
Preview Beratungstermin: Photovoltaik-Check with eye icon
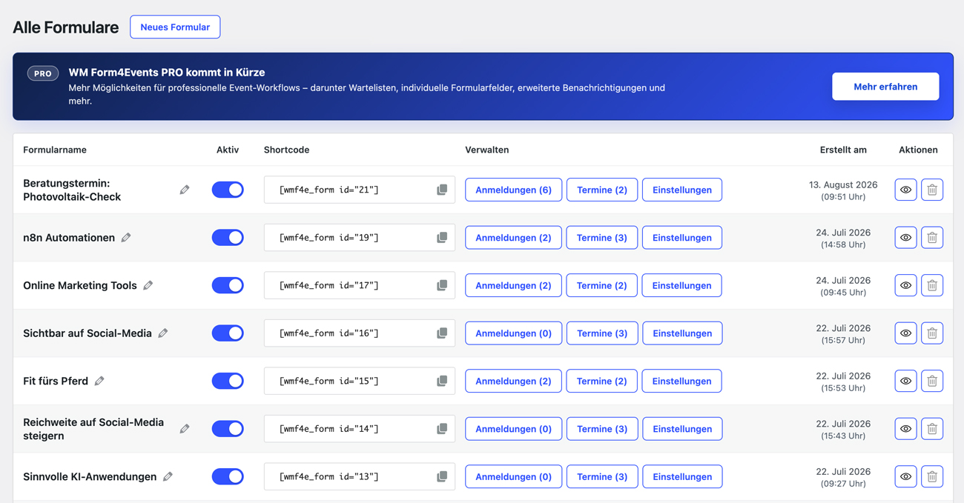coord(905,190)
